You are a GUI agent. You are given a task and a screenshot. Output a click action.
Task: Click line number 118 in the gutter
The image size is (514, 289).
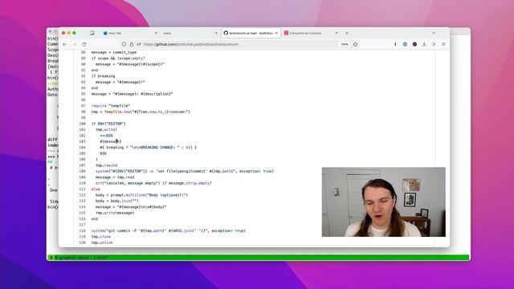click(82, 231)
